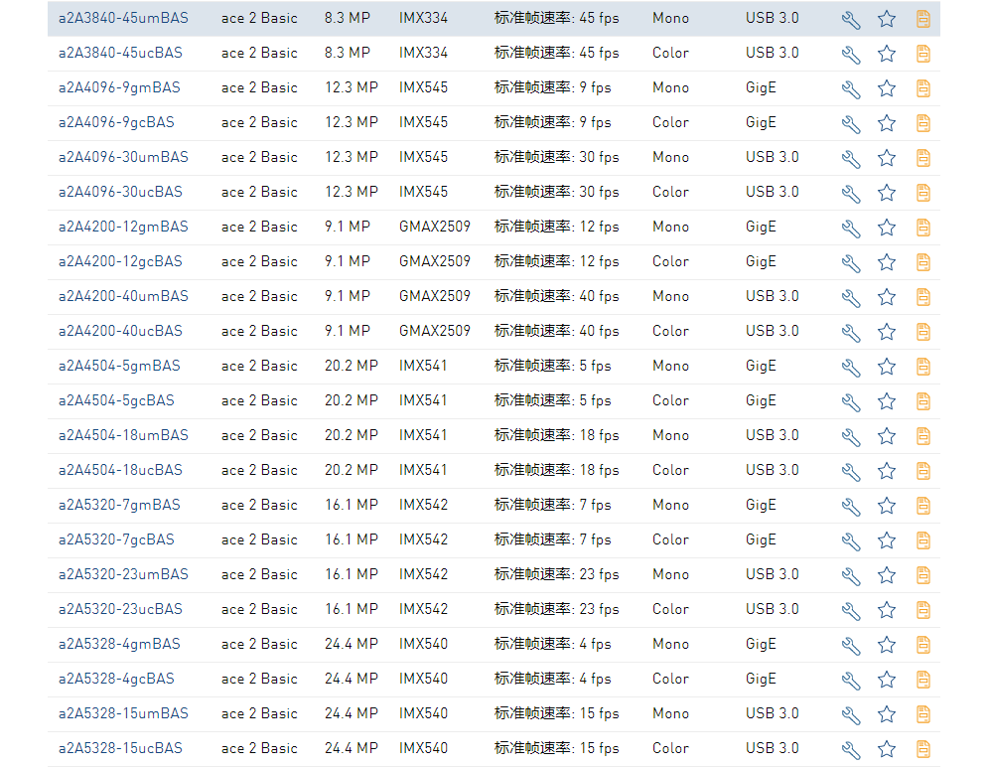Open document icon for a2A4096-30ucBAS
990x768 pixels.
pos(923,193)
